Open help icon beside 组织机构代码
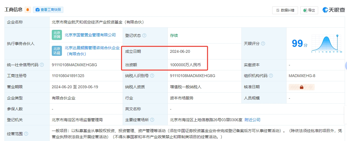Image resolution: width=347 pixels, height=141 pixels. tap(271, 76)
